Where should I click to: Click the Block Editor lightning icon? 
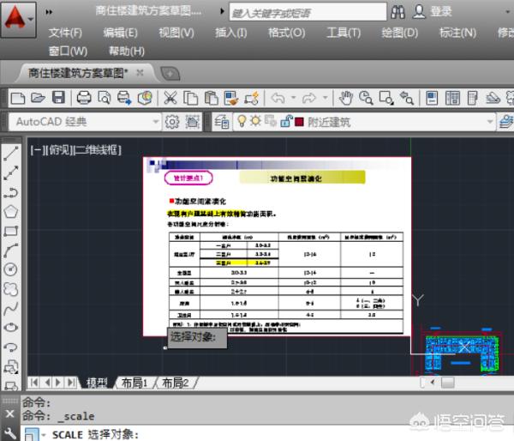click(252, 98)
